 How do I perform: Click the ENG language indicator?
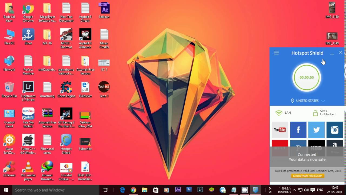pos(320,190)
